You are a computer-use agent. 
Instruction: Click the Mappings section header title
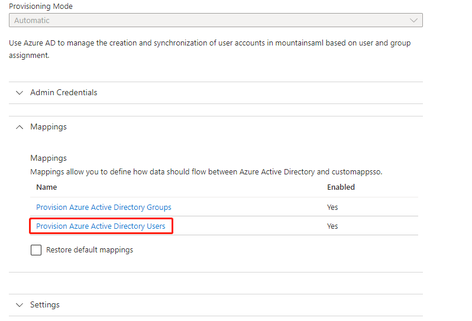[x=49, y=127]
